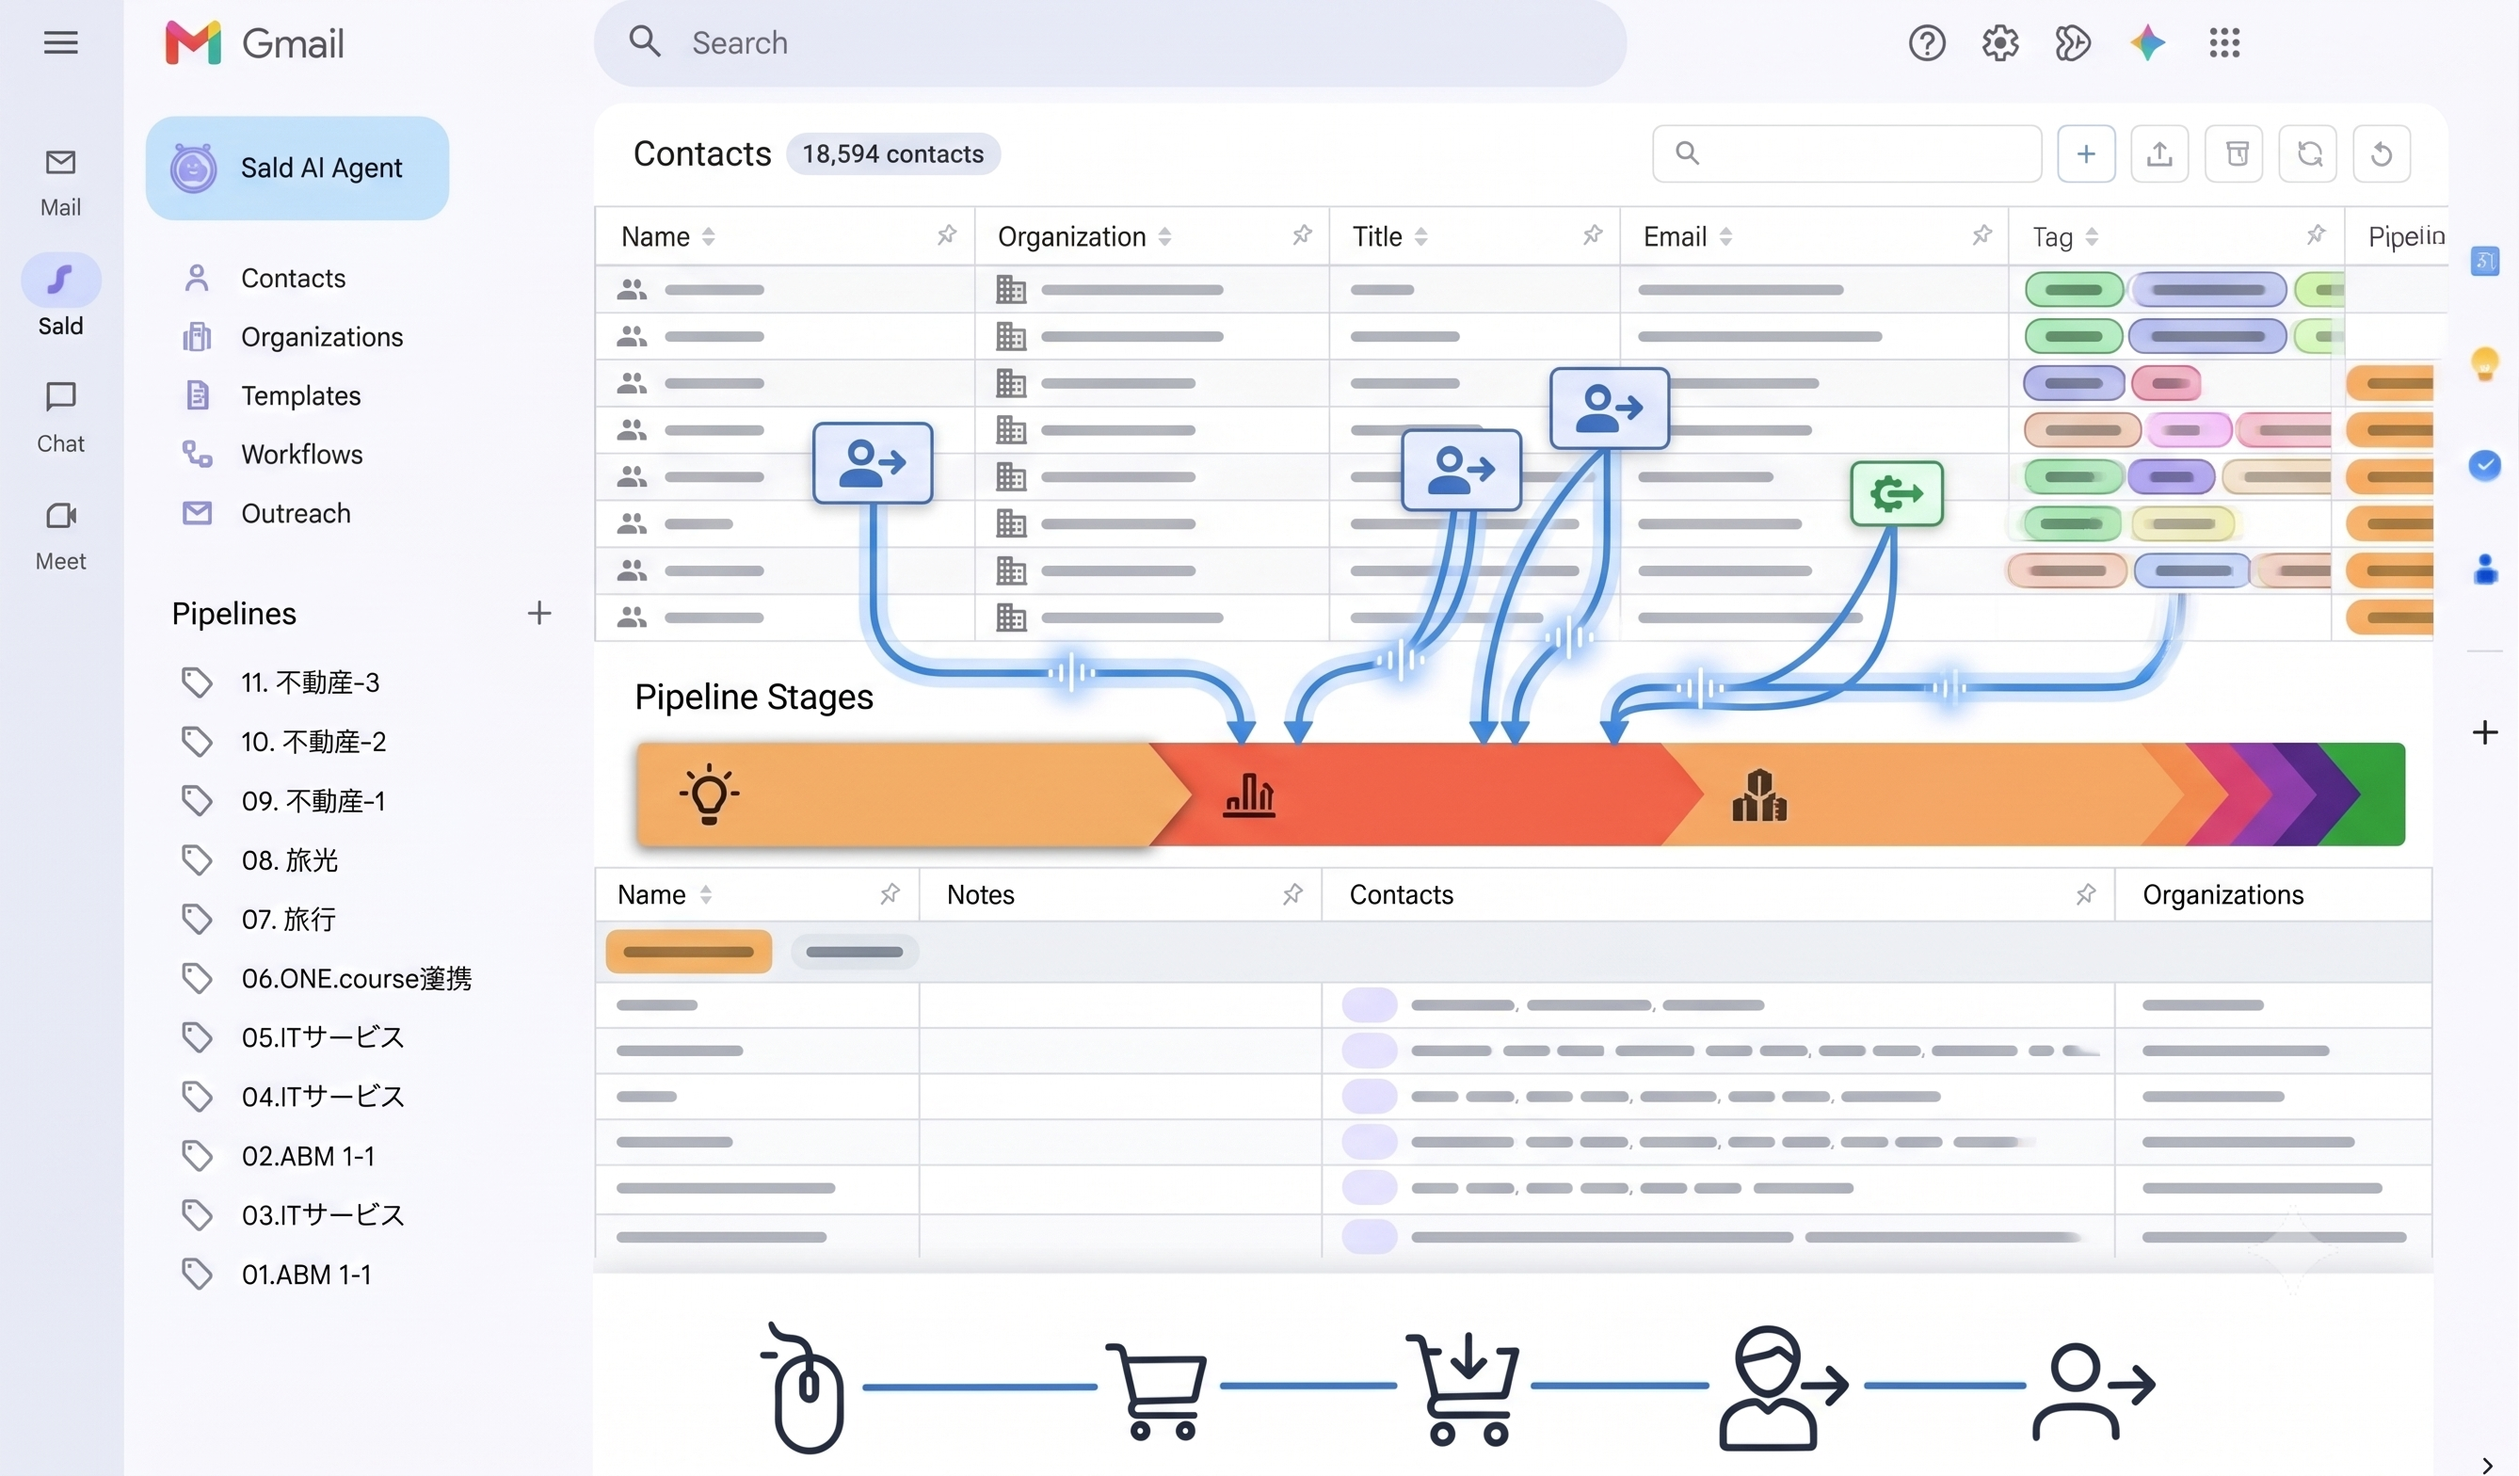
Task: Select the orange highlighted stage filter chip
Action: tap(689, 952)
